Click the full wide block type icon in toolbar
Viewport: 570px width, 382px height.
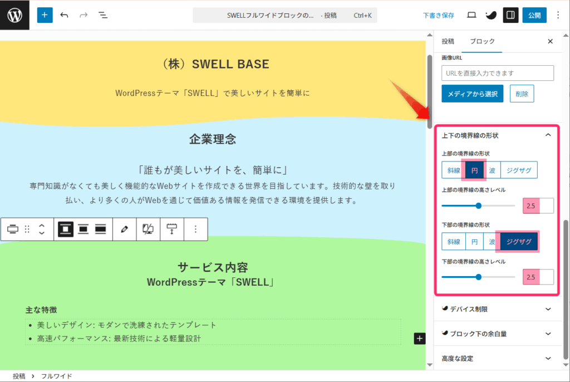[x=13, y=229]
